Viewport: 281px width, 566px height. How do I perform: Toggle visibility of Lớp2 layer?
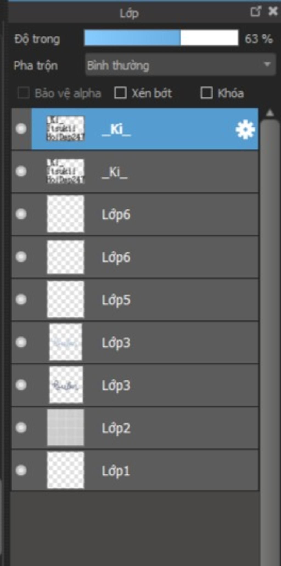tap(21, 428)
